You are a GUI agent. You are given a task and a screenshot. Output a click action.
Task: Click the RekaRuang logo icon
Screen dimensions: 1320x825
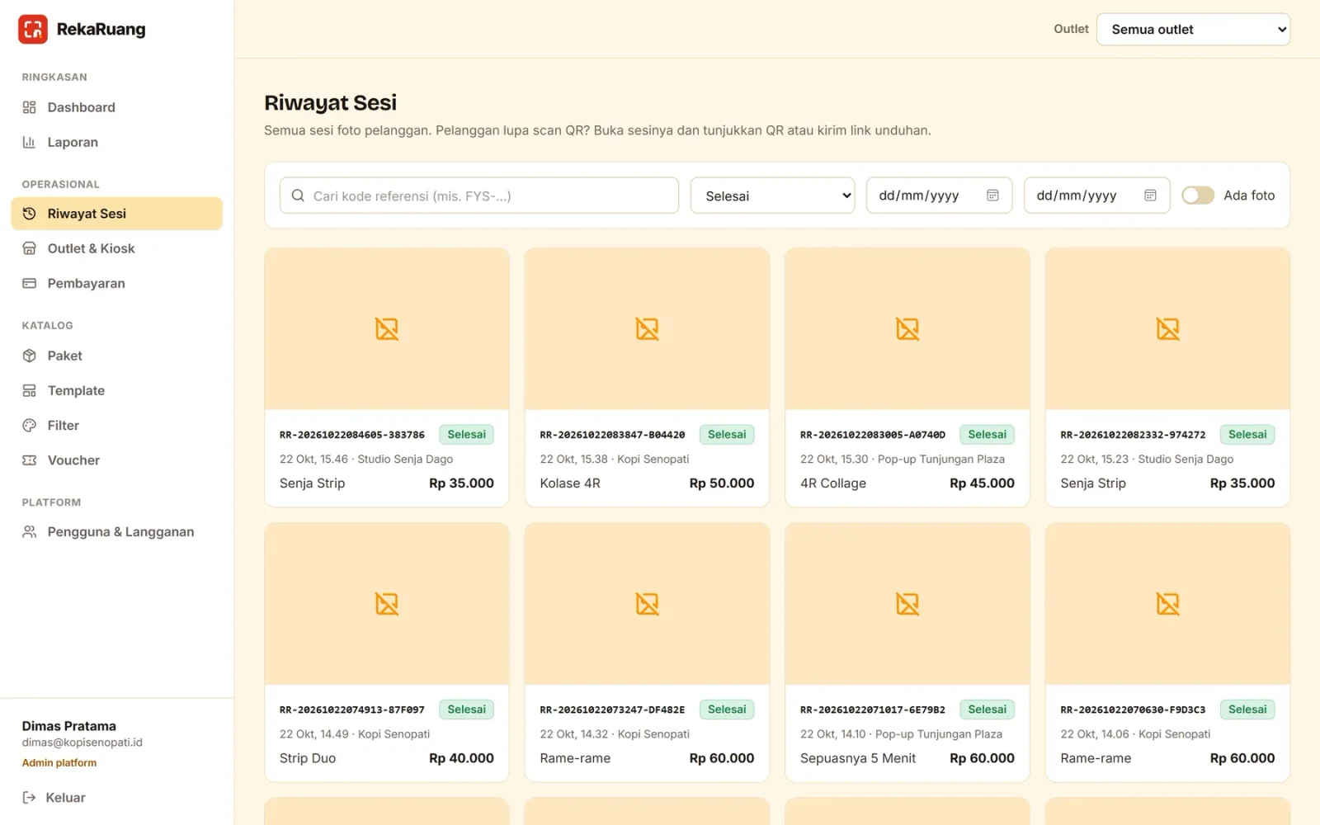(x=33, y=29)
